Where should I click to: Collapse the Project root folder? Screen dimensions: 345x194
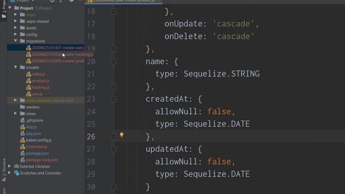(10, 8)
